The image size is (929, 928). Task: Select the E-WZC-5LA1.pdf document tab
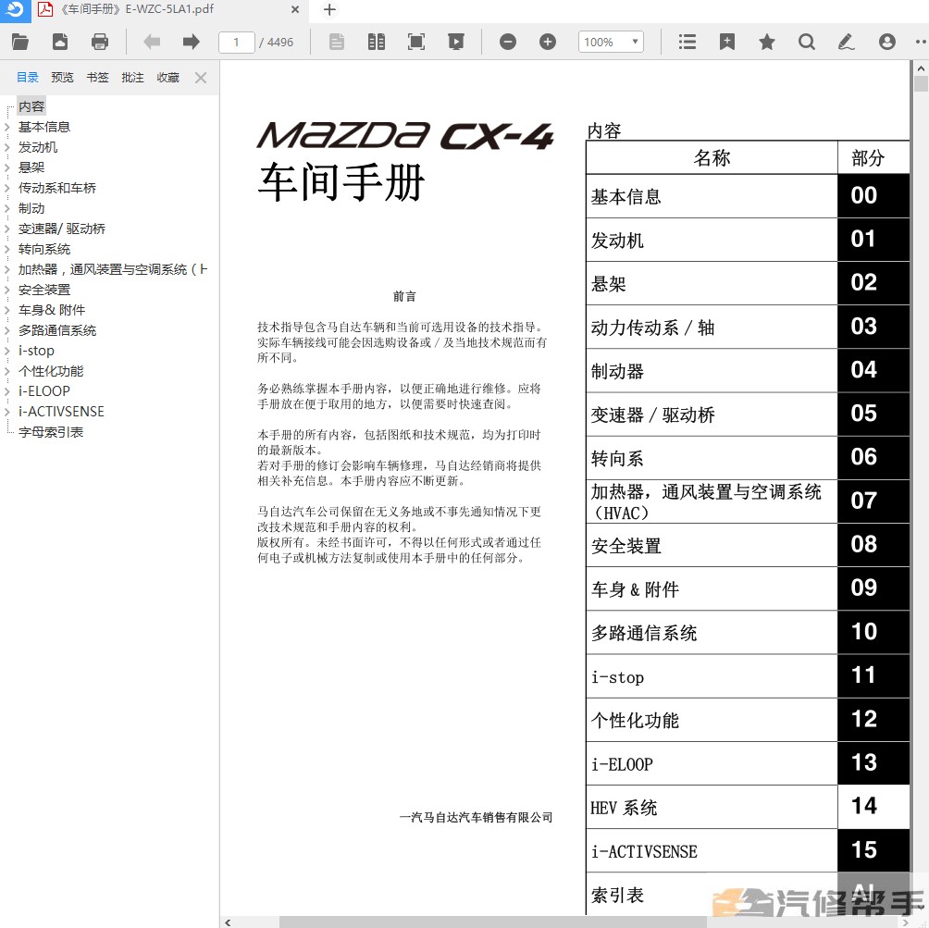coord(168,10)
